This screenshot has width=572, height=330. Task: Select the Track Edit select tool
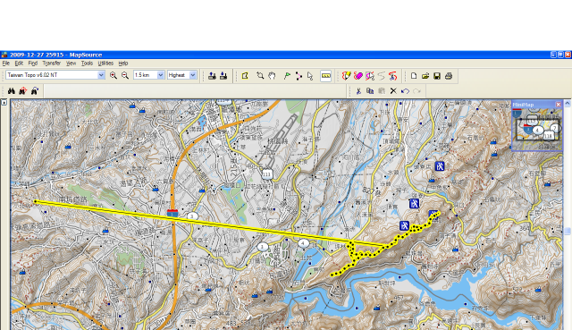[x=369, y=76]
